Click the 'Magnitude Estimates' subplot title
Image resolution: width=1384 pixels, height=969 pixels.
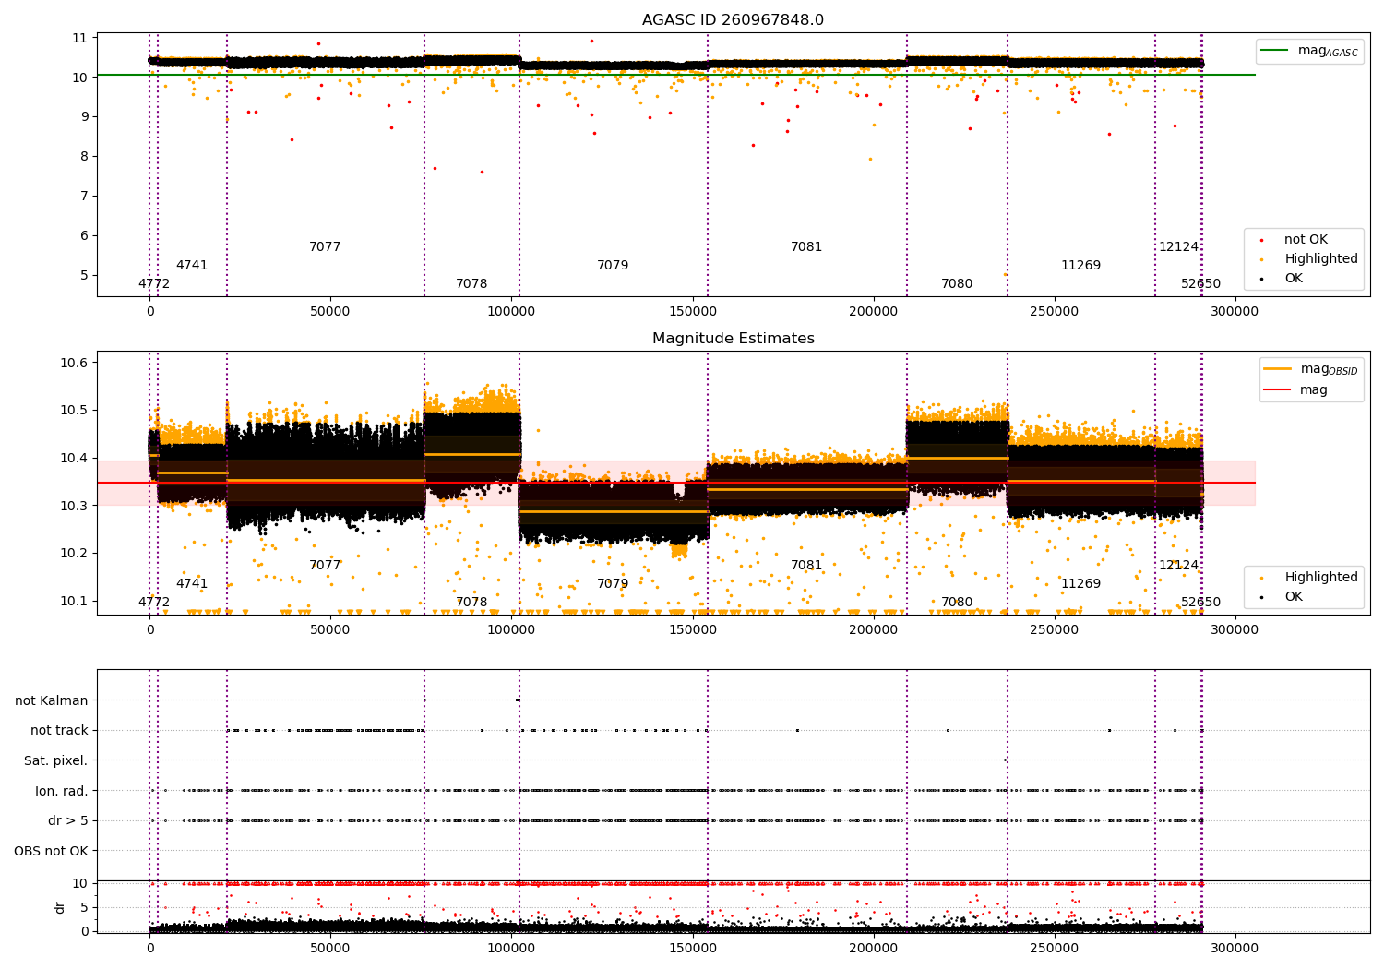pyautogui.click(x=733, y=339)
